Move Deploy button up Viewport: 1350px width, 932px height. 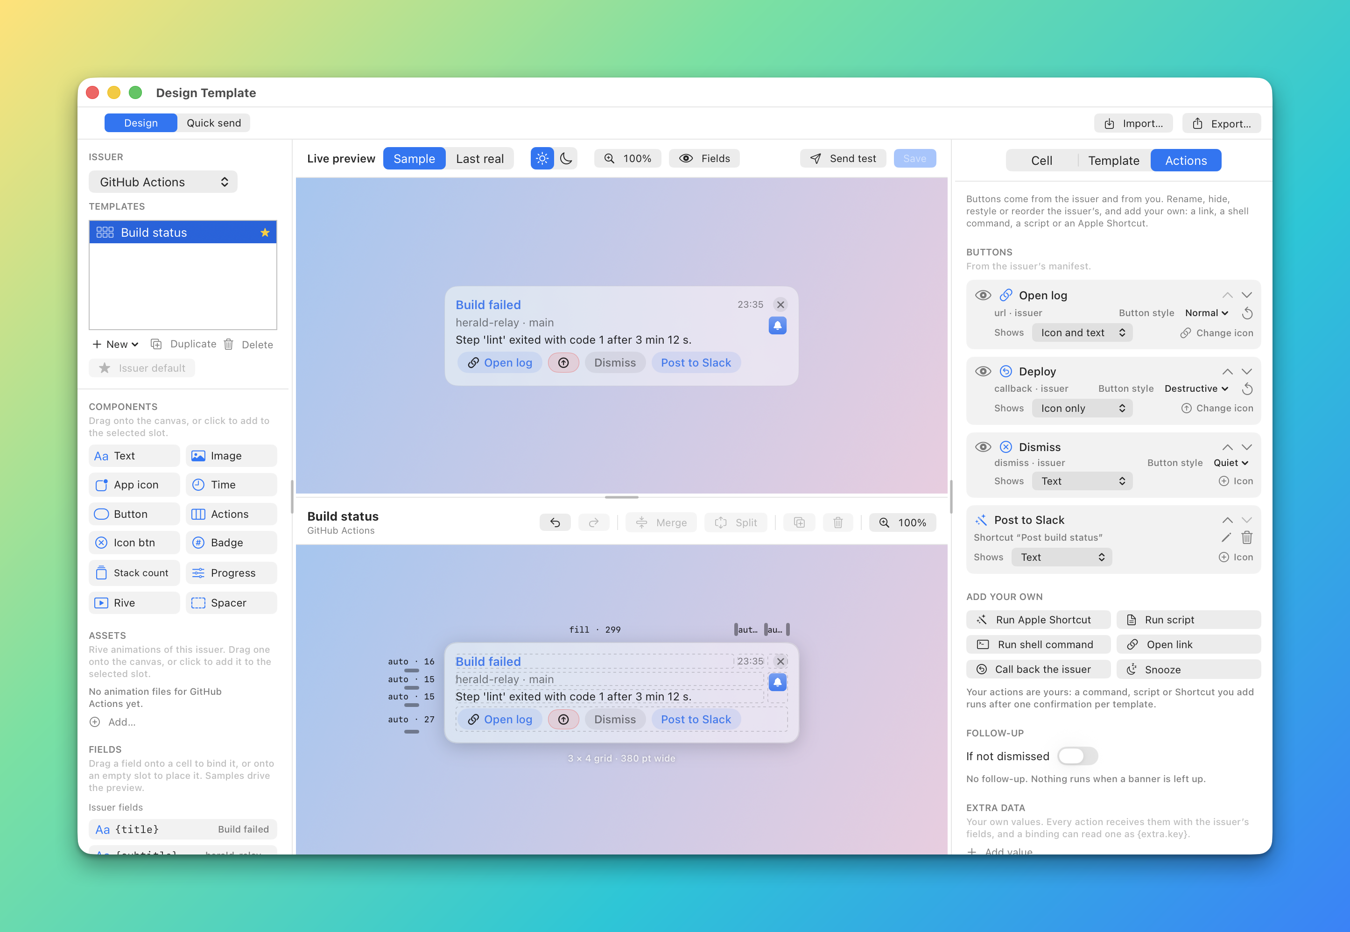(1227, 371)
